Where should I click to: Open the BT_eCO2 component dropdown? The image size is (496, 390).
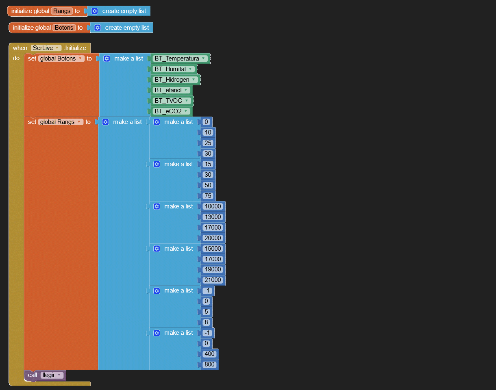point(186,111)
